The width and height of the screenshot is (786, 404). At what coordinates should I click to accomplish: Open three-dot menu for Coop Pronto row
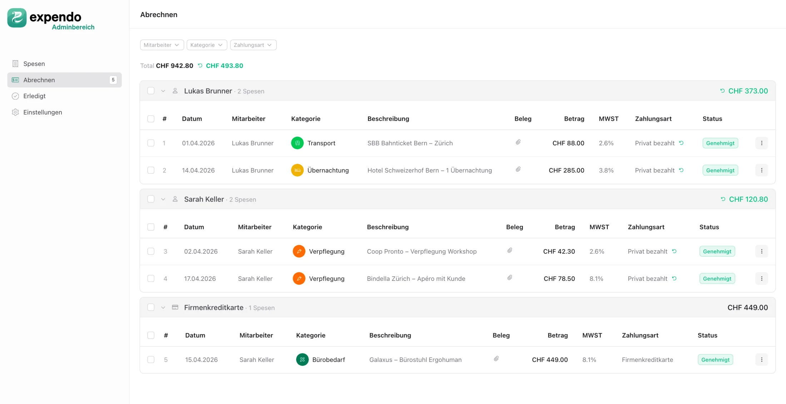point(762,251)
